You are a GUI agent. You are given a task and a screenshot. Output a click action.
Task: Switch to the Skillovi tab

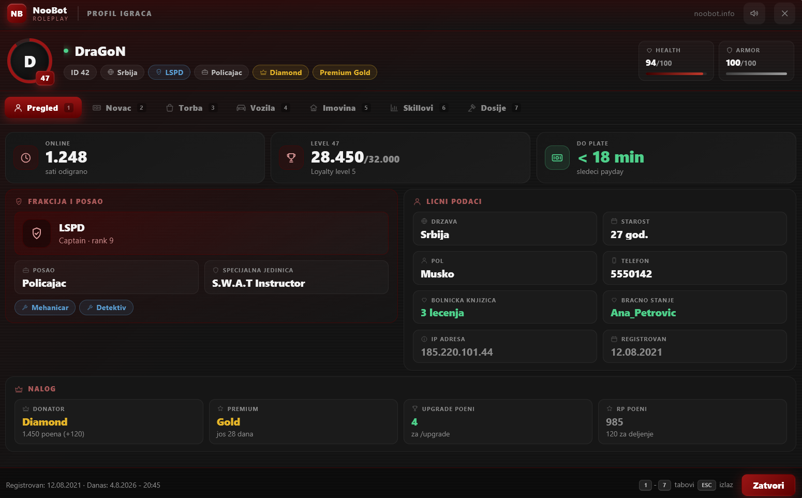pyautogui.click(x=418, y=108)
